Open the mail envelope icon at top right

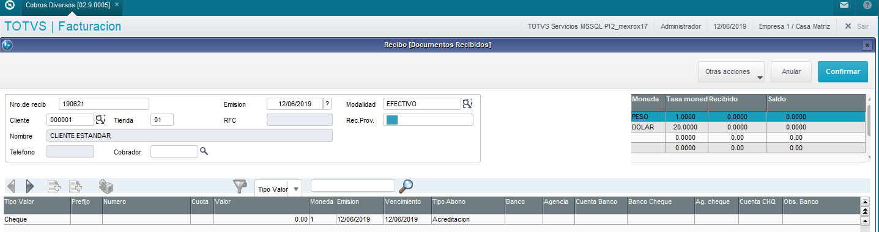click(844, 5)
